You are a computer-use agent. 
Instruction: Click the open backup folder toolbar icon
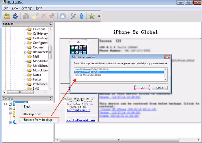7,16
